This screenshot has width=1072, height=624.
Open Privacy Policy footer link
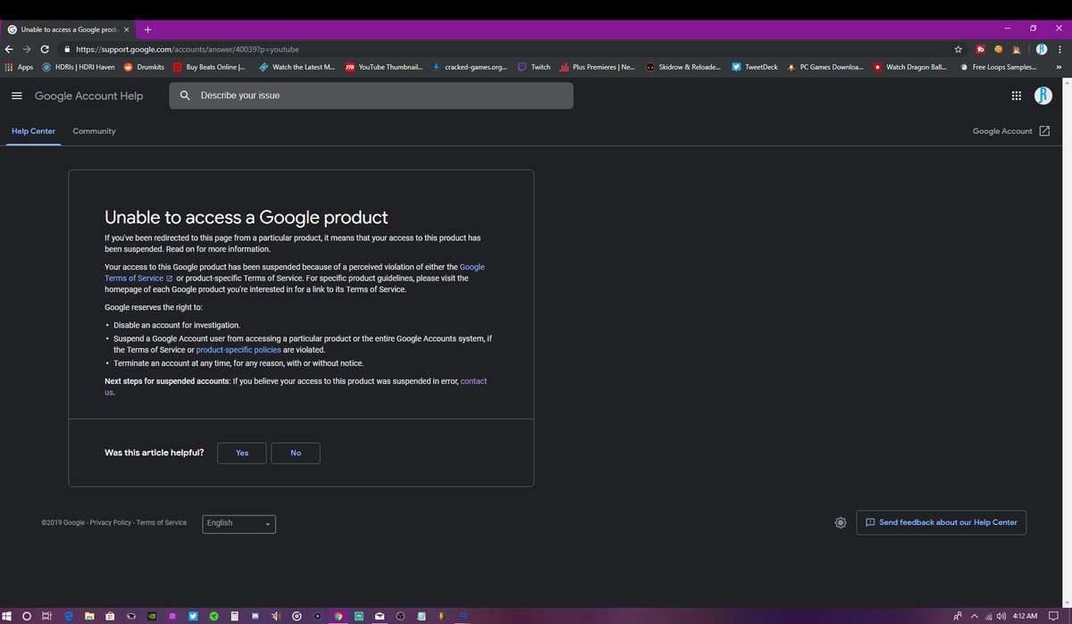[110, 523]
